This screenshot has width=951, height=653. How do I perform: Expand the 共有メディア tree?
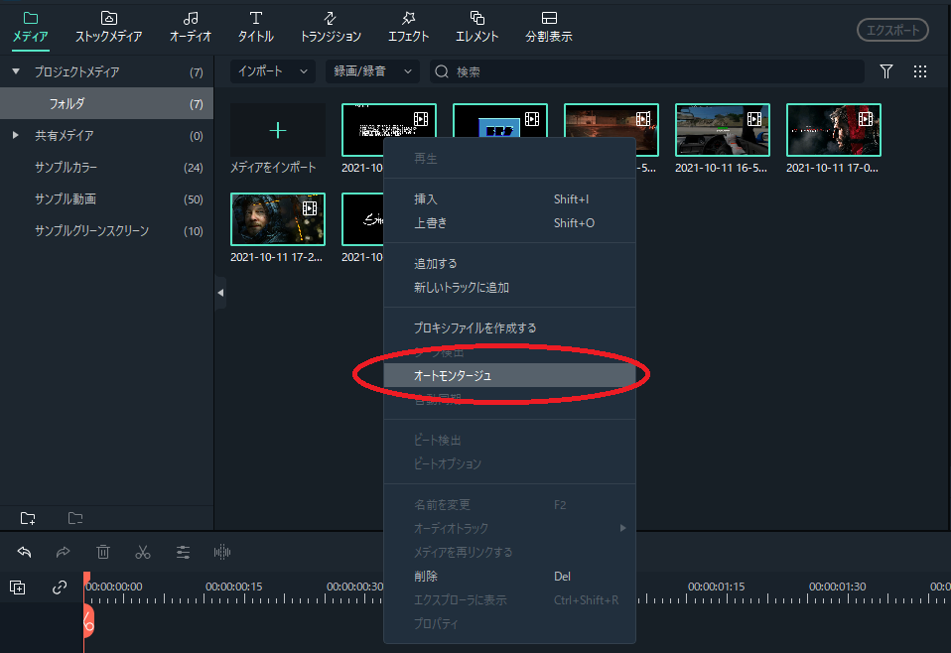click(16, 135)
